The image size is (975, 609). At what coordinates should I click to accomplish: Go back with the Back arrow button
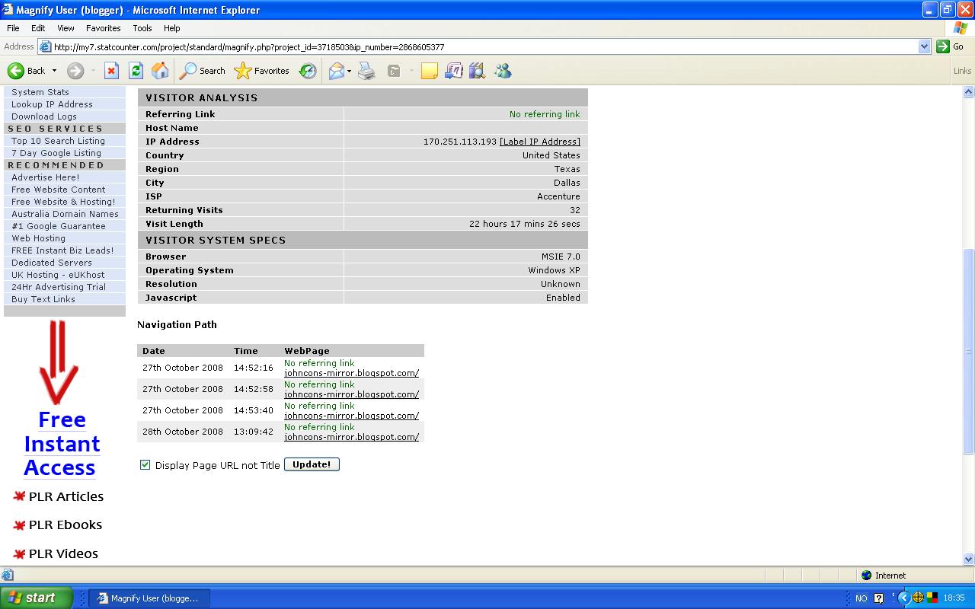[x=27, y=71]
